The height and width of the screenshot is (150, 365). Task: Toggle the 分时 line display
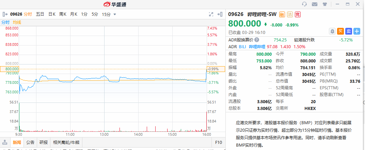pyautogui.click(x=5, y=22)
